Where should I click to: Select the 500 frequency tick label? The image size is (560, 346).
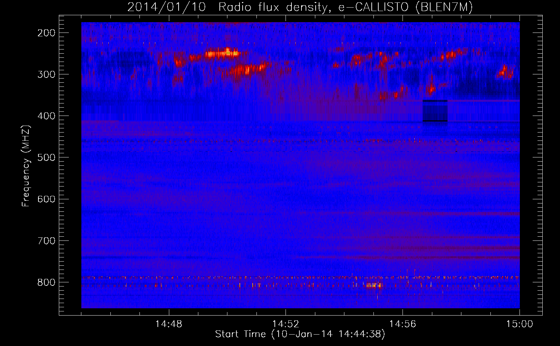pyautogui.click(x=46, y=157)
